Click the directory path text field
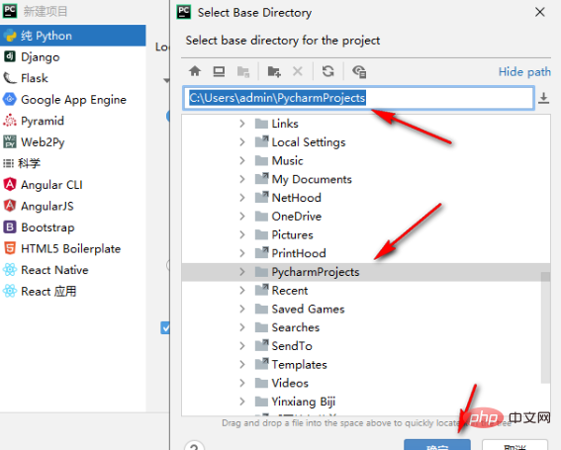 (x=358, y=98)
